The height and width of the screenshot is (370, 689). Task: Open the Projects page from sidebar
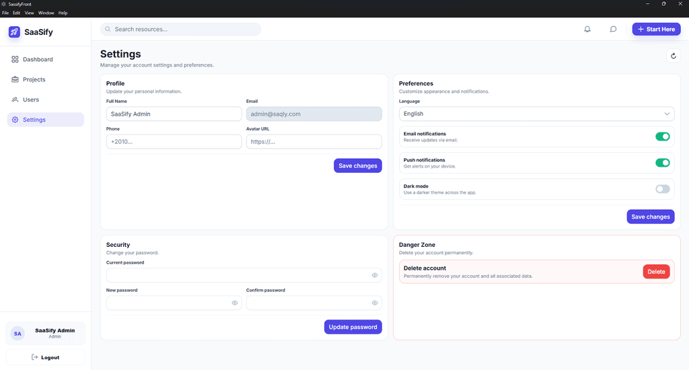pos(34,79)
